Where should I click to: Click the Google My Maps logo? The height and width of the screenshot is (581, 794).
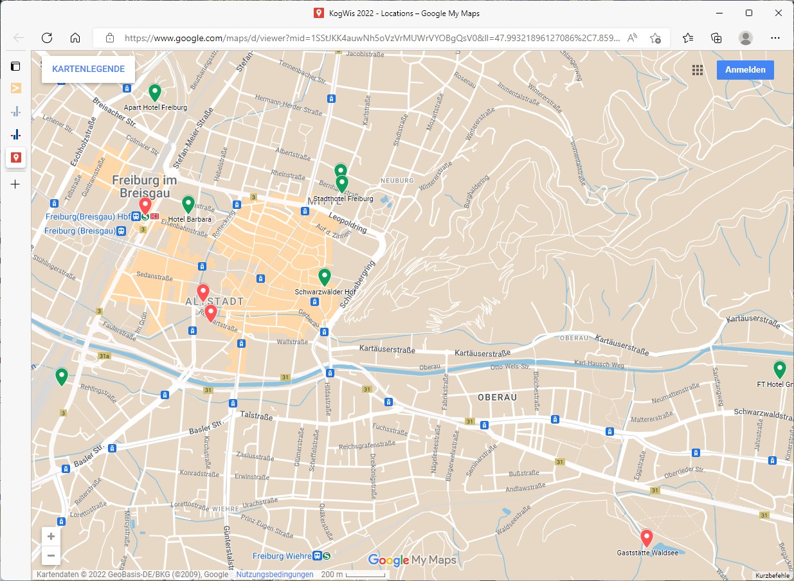412,560
